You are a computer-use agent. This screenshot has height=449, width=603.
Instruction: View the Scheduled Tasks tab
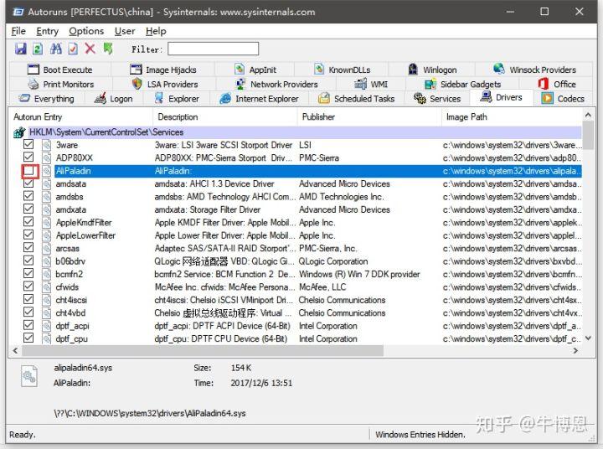357,99
